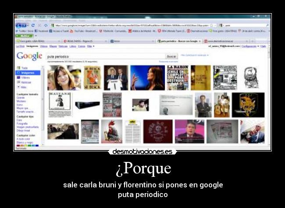Pick the green color swatch filter
This screenshot has height=208, width=285.
click(30, 146)
